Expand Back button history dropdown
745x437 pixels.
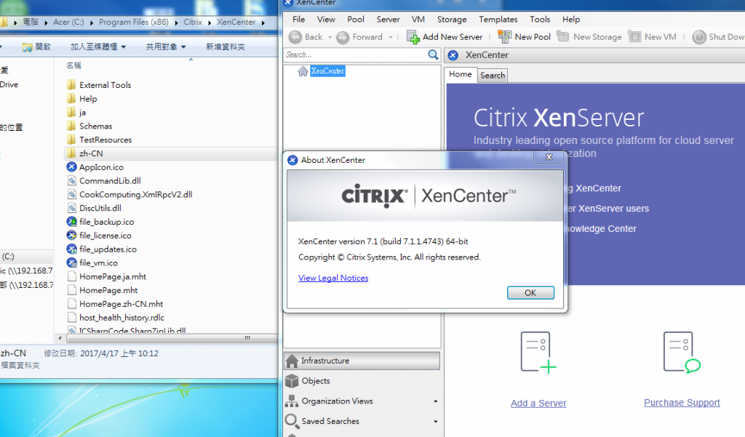coord(330,37)
